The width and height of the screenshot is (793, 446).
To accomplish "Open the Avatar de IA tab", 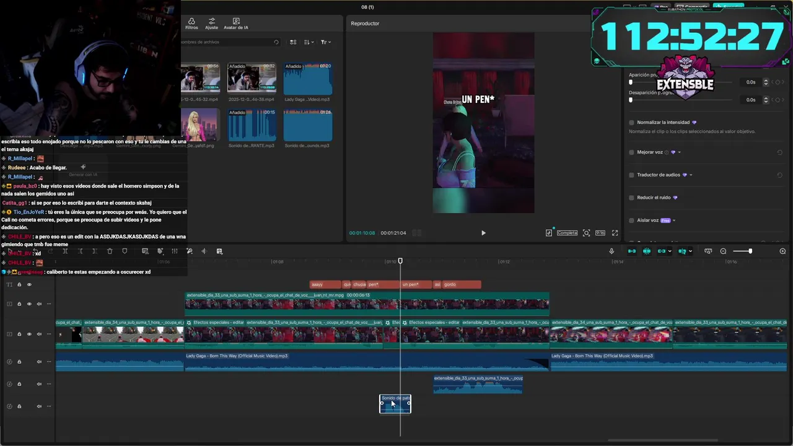I will [235, 24].
